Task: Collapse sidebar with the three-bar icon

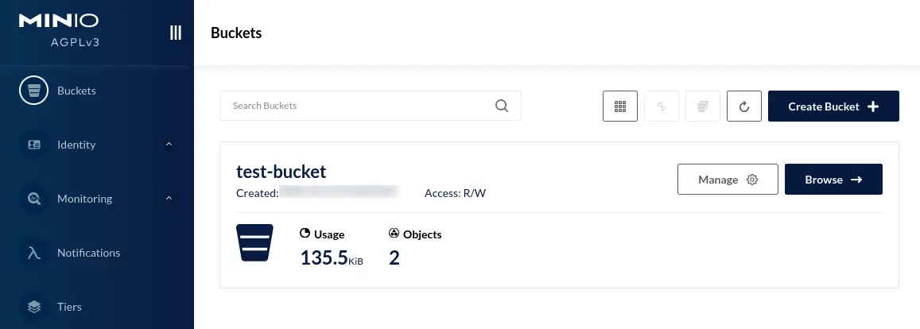Action: [176, 33]
